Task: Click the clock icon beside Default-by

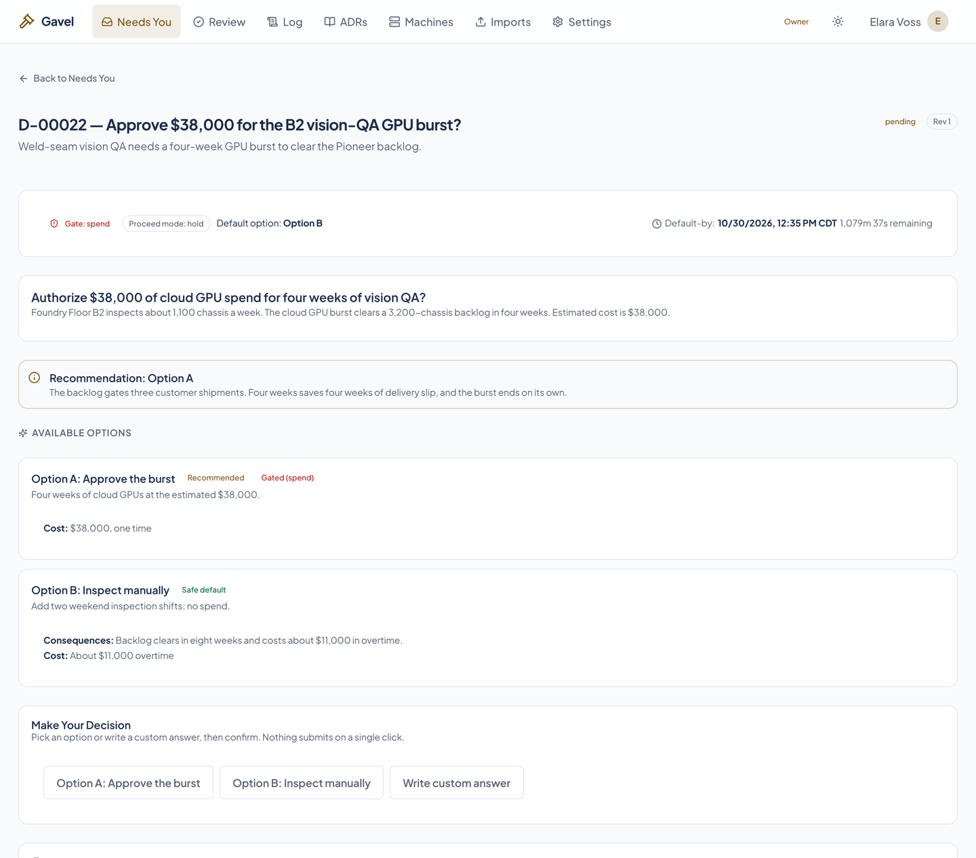Action: coord(657,224)
